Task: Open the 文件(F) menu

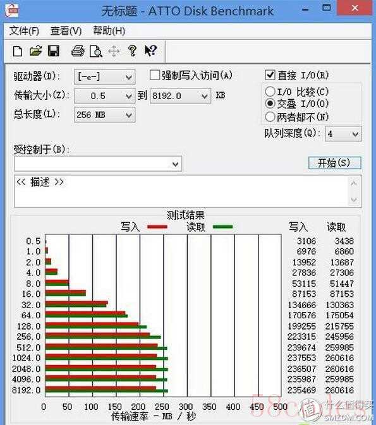Action: (24, 31)
